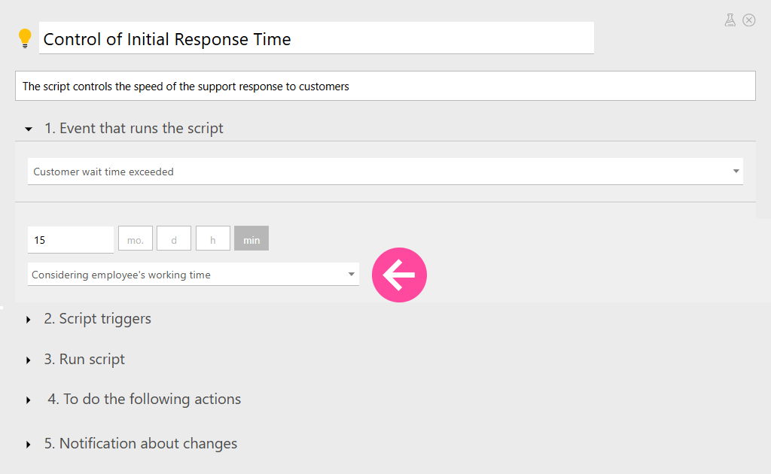This screenshot has height=474, width=771.
Task: Select the minutes (min) time unit
Action: (251, 239)
